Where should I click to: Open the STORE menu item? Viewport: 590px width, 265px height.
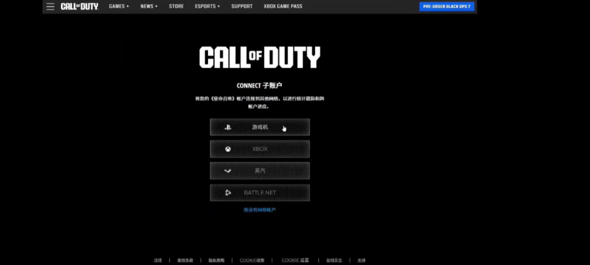[x=176, y=6]
